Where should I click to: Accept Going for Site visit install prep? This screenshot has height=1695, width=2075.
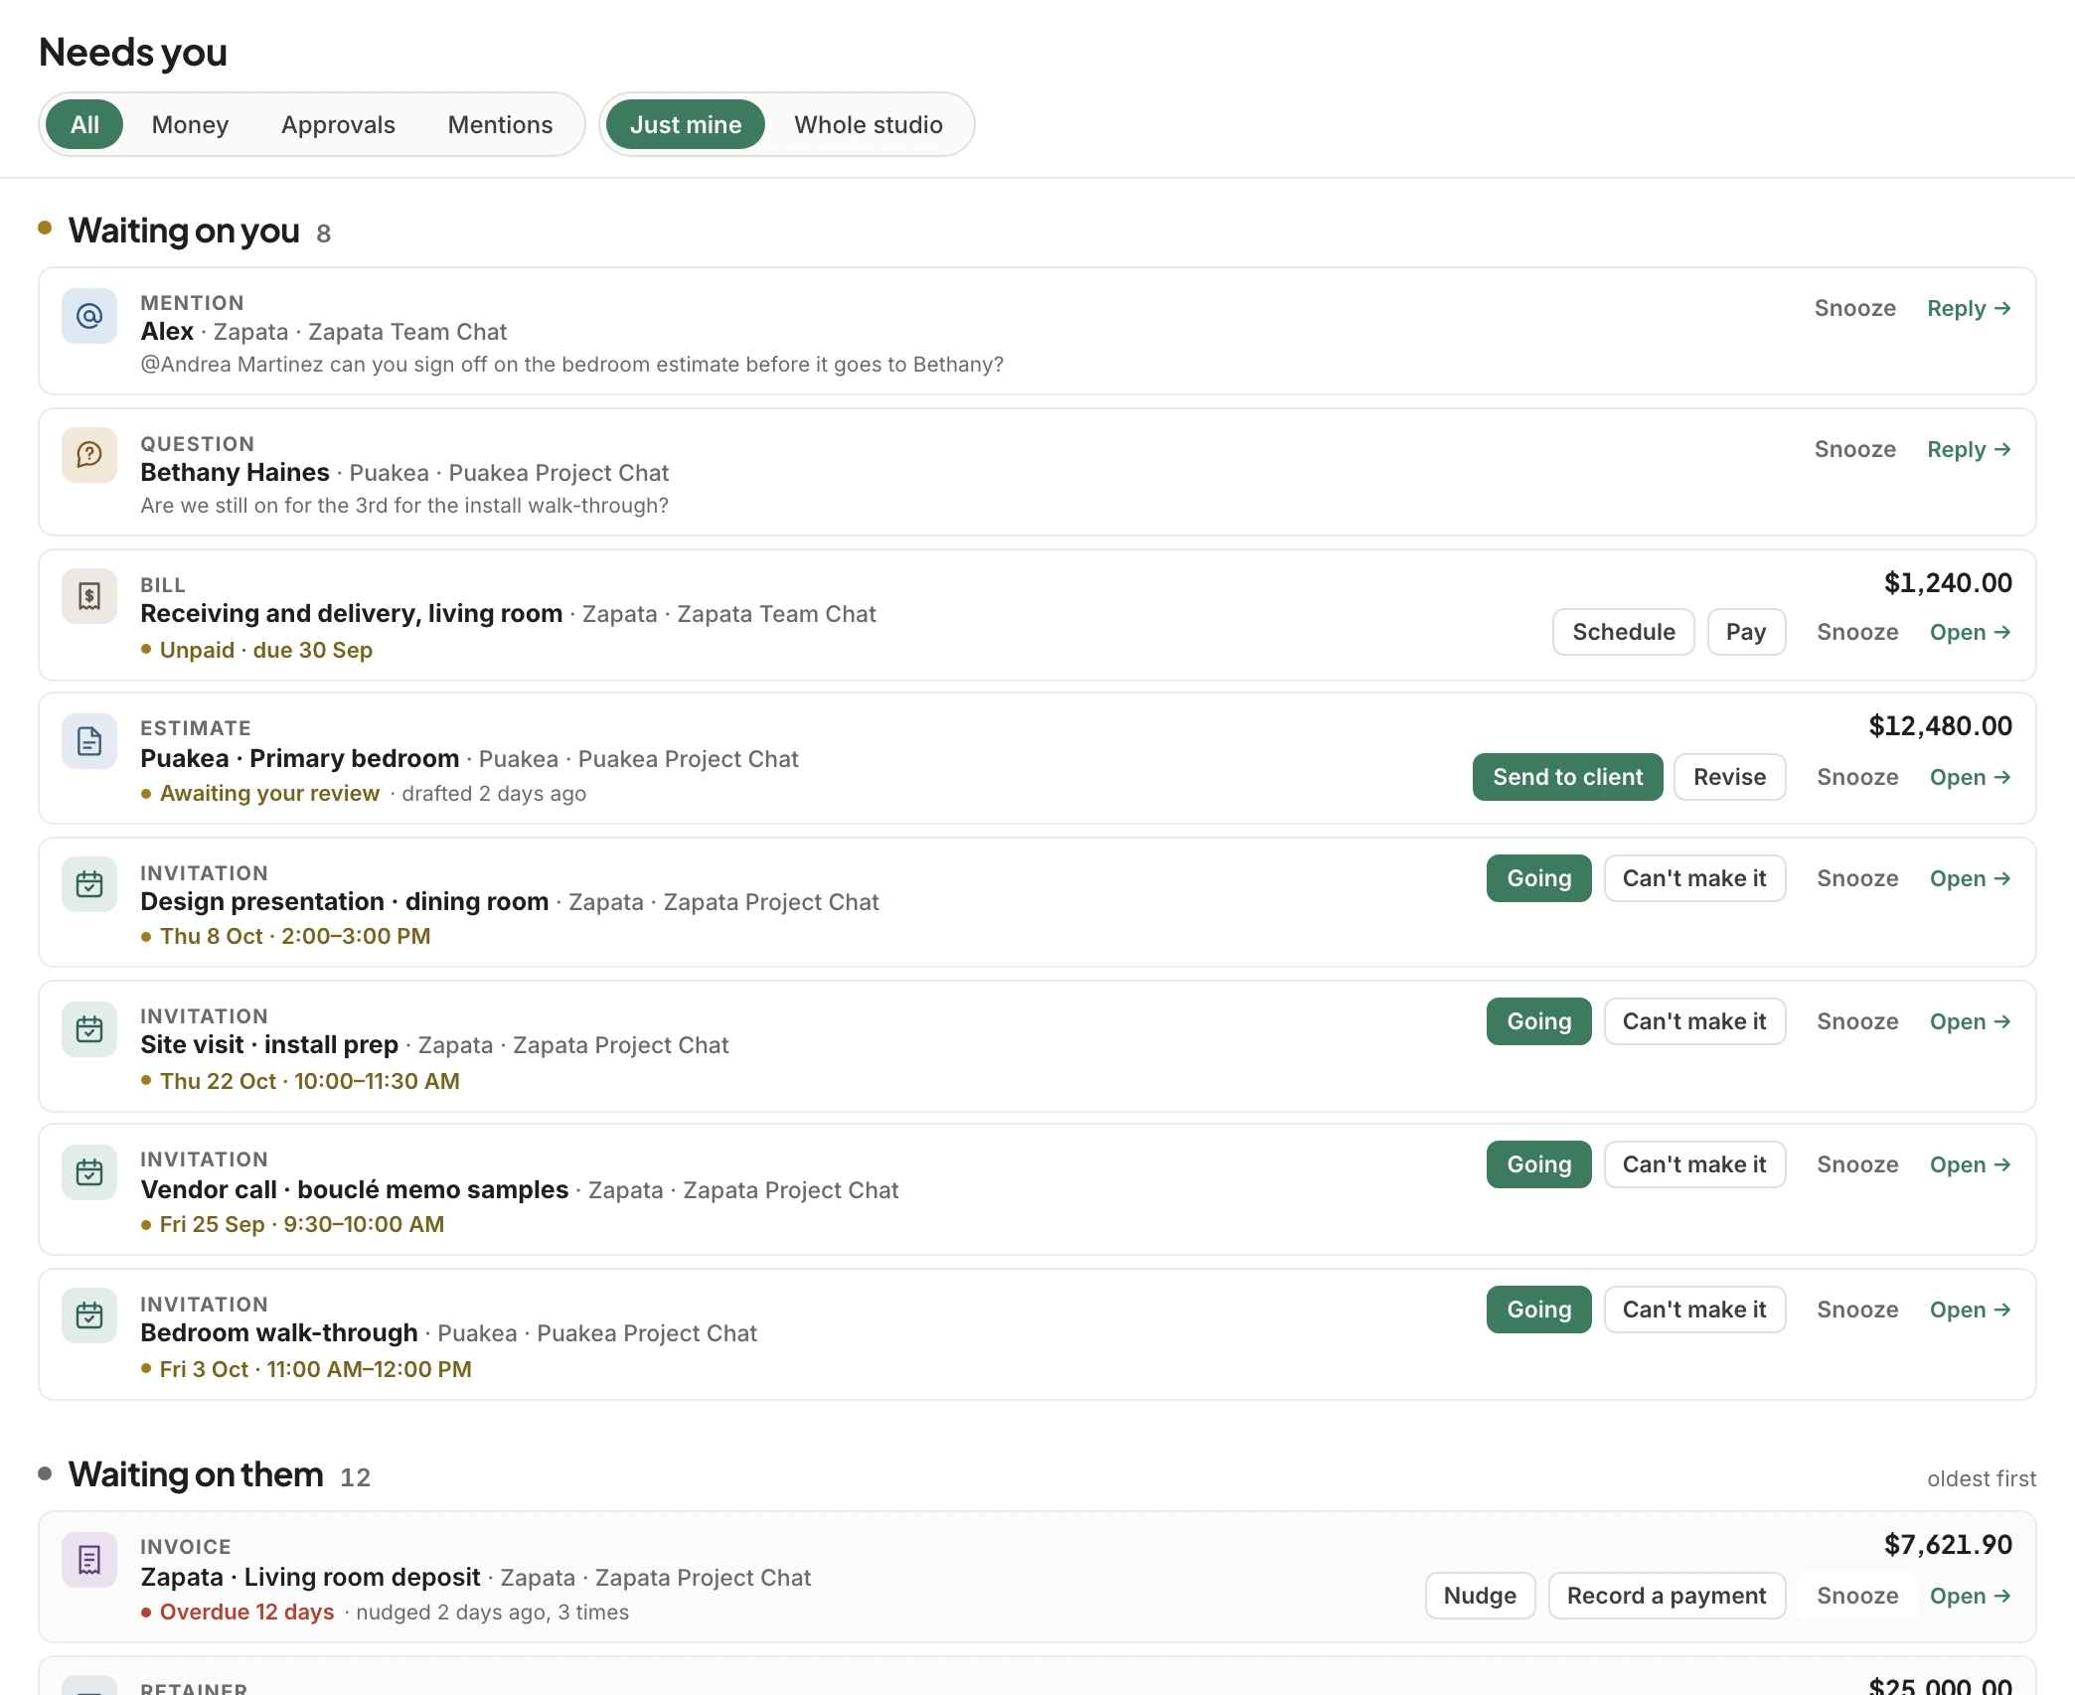tap(1538, 1021)
